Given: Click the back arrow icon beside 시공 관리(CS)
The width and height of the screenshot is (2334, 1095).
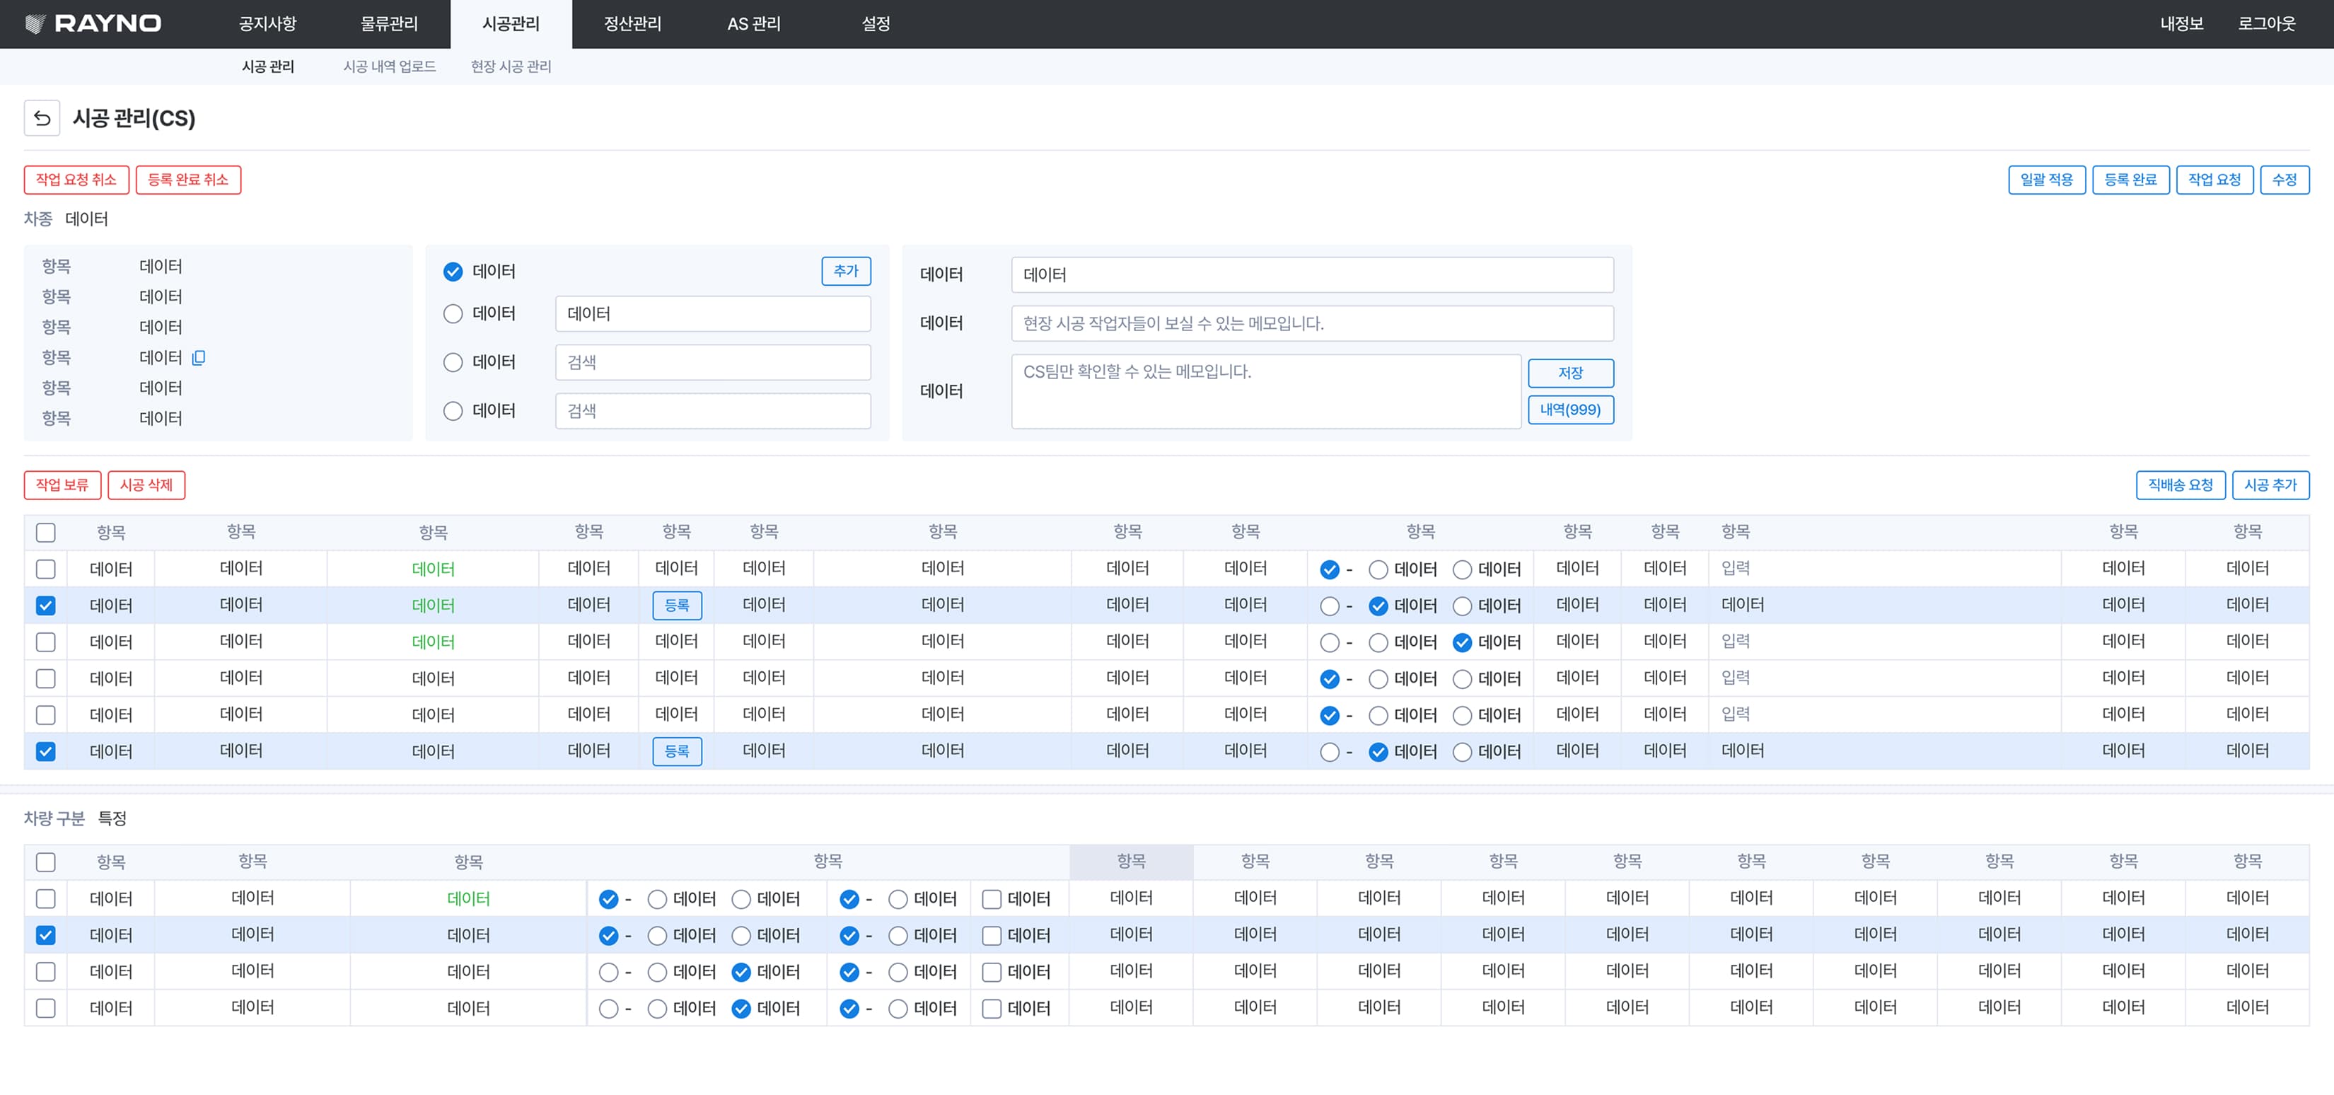Looking at the screenshot, I should tap(42, 118).
